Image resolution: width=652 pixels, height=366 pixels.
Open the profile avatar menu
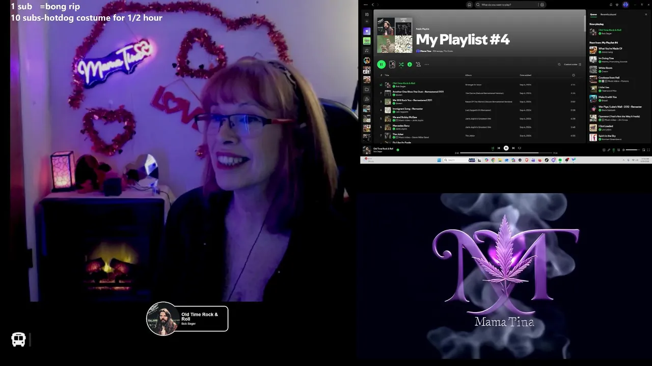[x=626, y=5]
